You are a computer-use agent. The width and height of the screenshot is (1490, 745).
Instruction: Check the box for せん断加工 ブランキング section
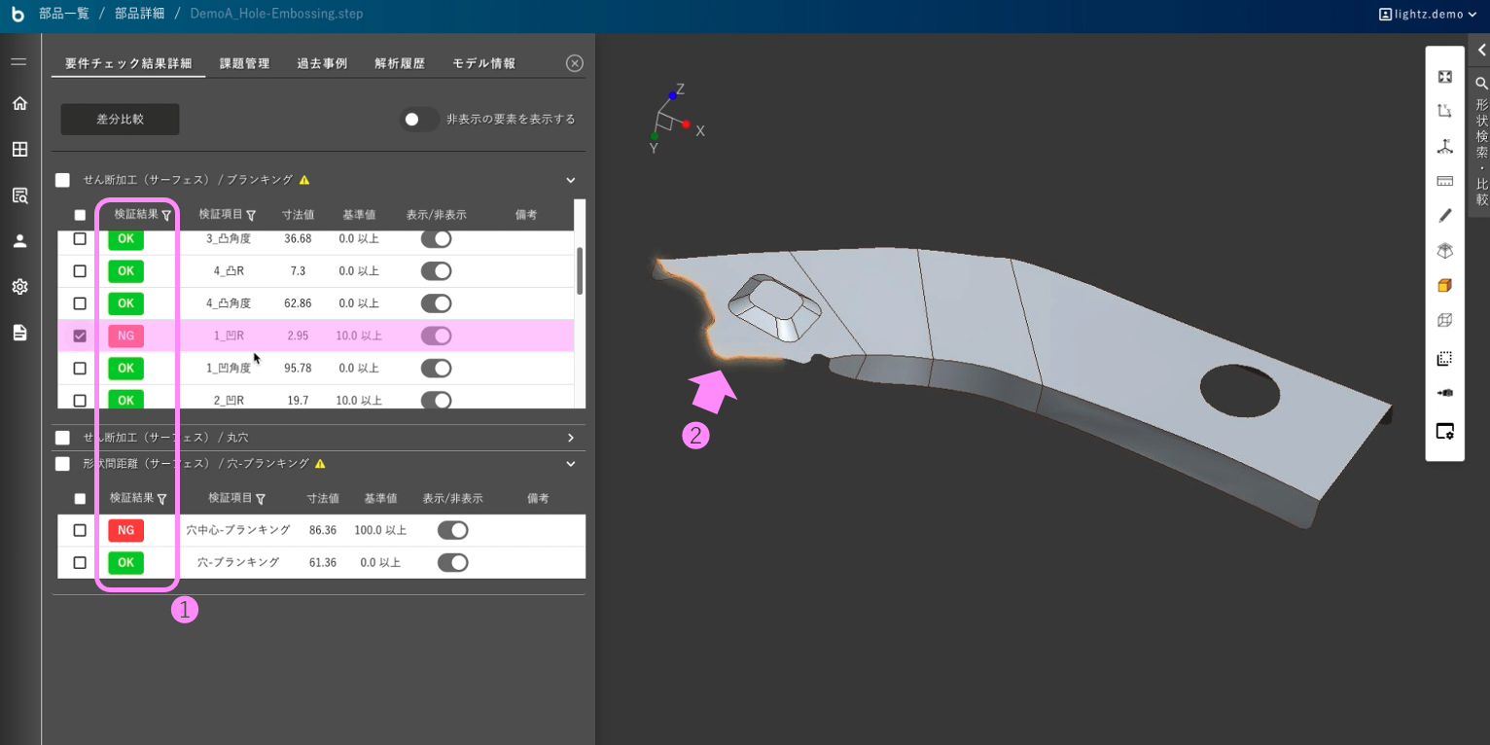tap(63, 180)
